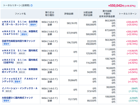
Task: Select the 38,000円 purchase amount
Action: [111, 87]
